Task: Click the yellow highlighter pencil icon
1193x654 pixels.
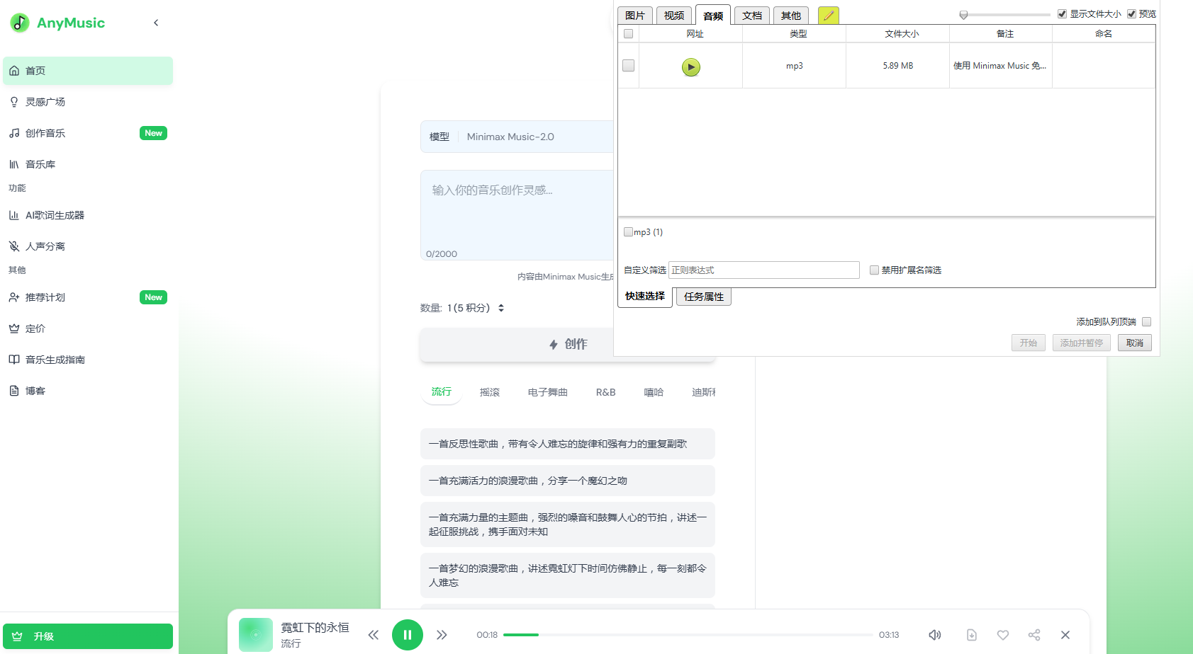Action: (828, 15)
